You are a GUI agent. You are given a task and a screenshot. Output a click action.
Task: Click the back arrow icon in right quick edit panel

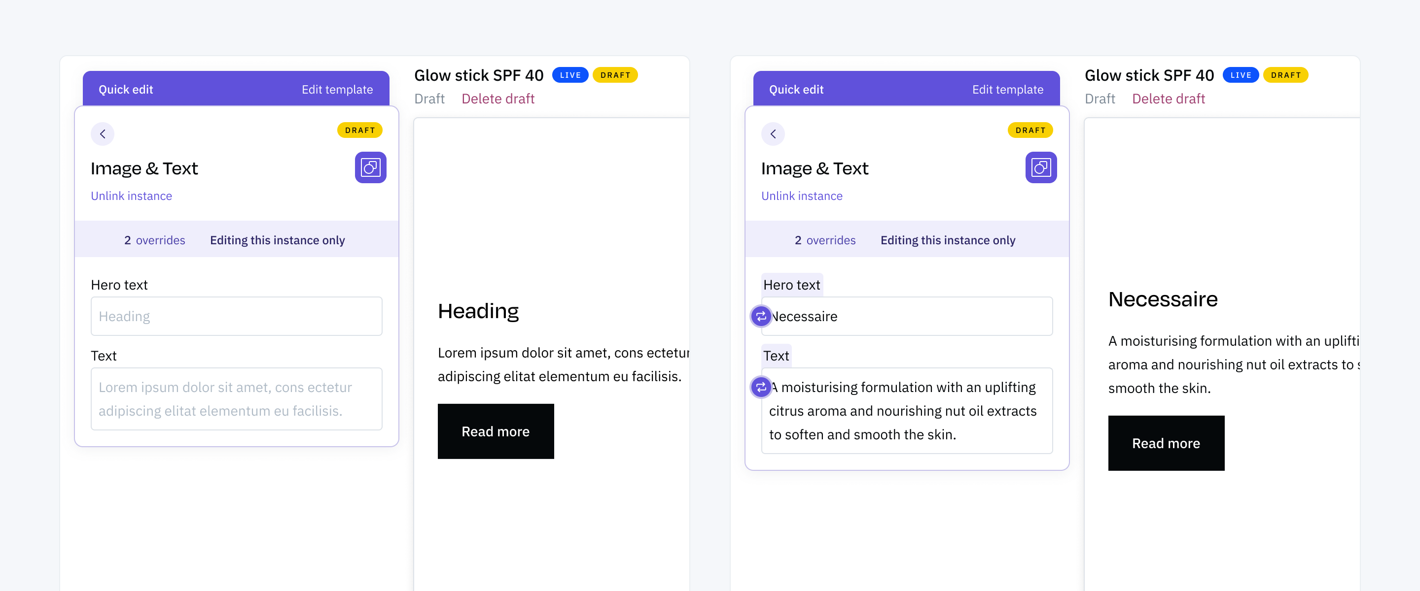click(774, 134)
